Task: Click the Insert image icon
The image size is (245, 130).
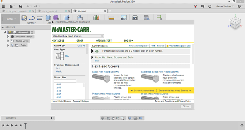Action: point(124,17)
